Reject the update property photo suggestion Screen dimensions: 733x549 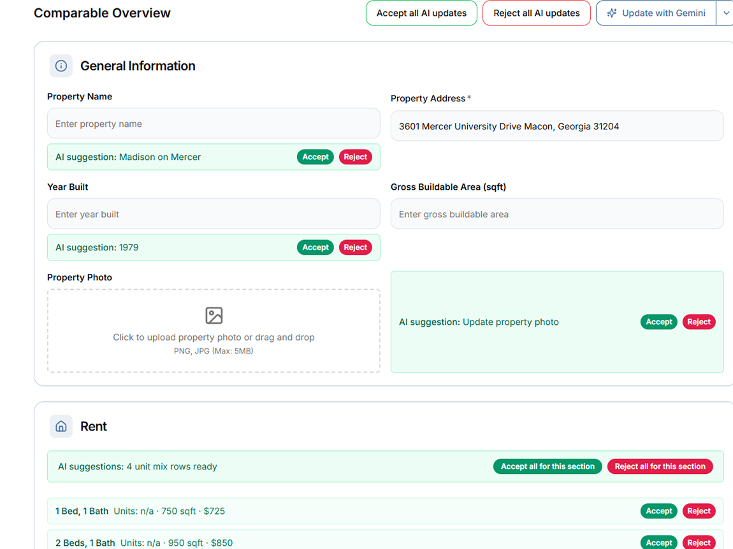(699, 322)
